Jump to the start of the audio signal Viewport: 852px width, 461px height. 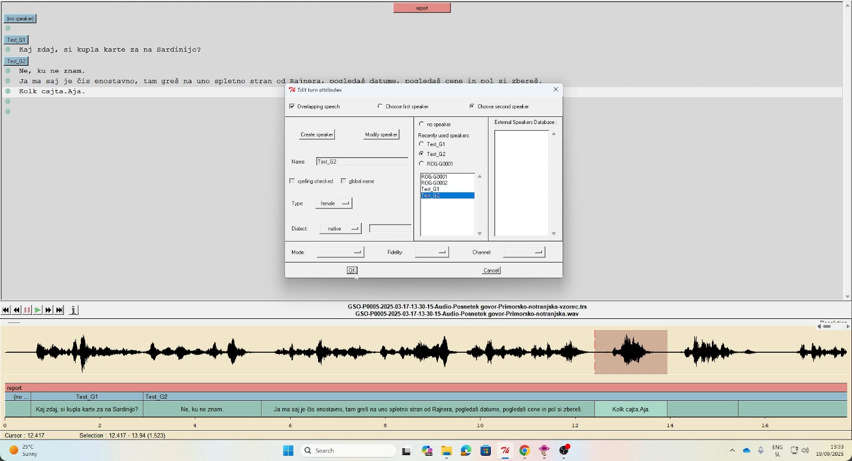click(6, 310)
